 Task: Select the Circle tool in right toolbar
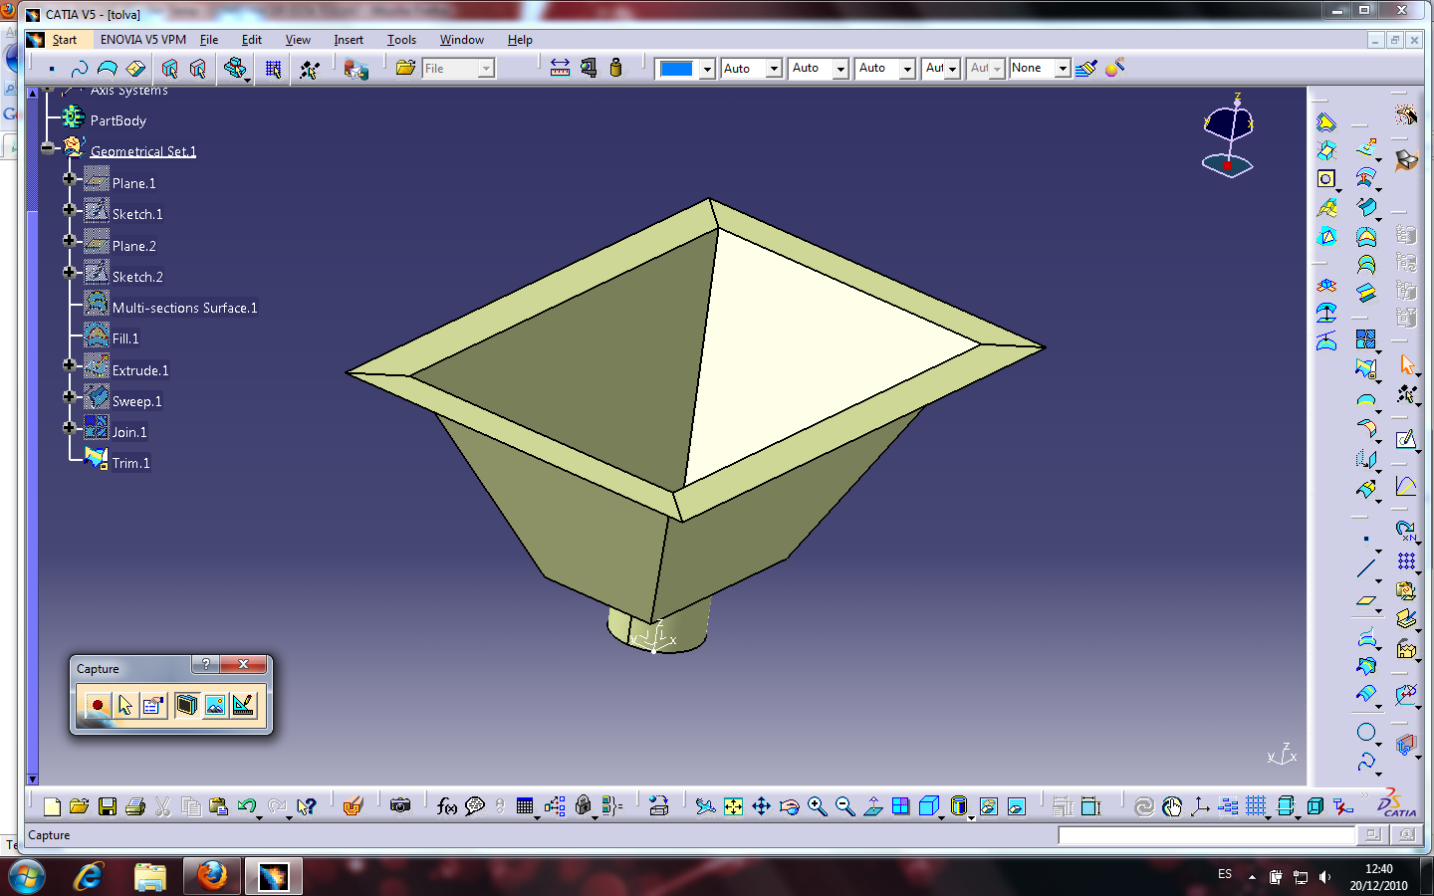pyautogui.click(x=1366, y=733)
